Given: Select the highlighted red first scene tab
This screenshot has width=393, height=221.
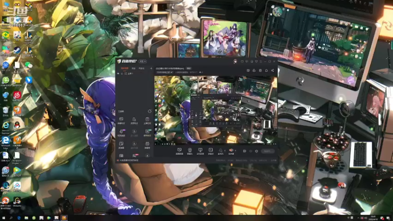Looking at the screenshot, I should (125, 68).
